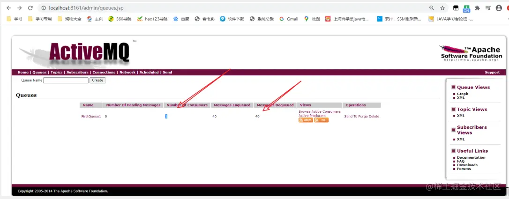Open the 看电影 bookmark
509x199 pixels.
tap(204, 19)
